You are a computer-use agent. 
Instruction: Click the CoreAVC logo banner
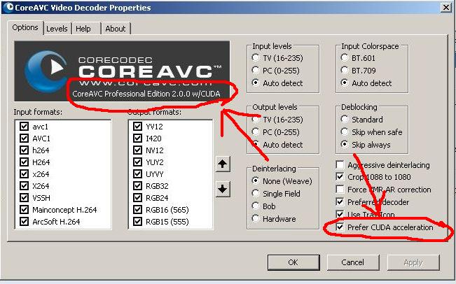tap(122, 71)
